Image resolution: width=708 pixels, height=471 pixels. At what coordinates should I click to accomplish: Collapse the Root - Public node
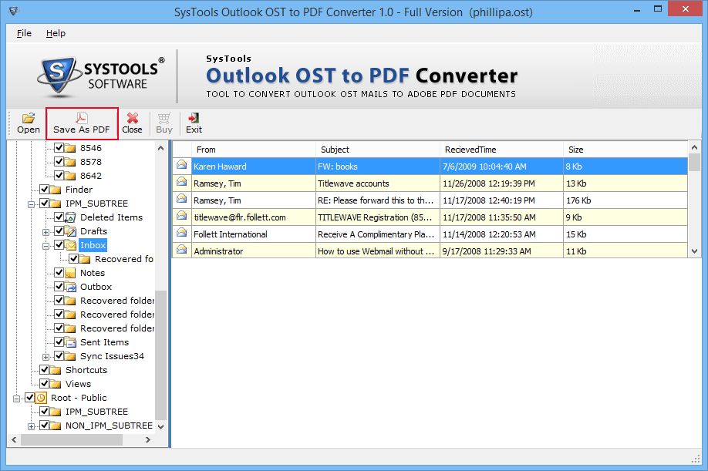coord(16,399)
